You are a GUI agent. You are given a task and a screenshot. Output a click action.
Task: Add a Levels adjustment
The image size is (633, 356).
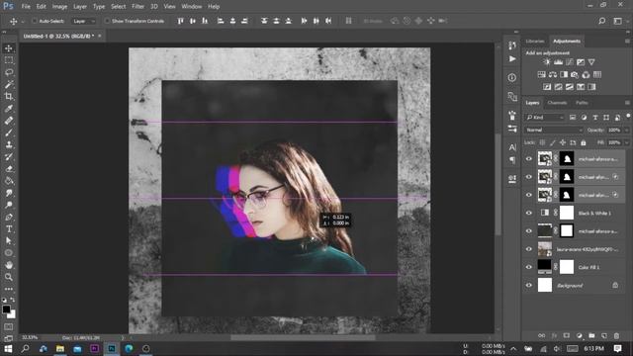558,62
